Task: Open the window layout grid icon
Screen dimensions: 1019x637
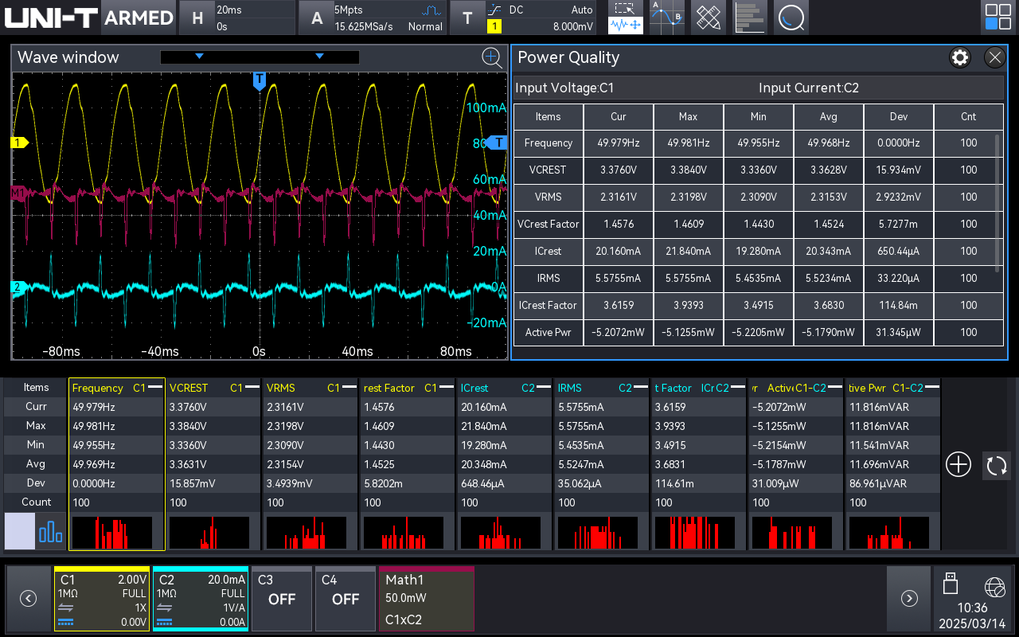Action: point(998,18)
